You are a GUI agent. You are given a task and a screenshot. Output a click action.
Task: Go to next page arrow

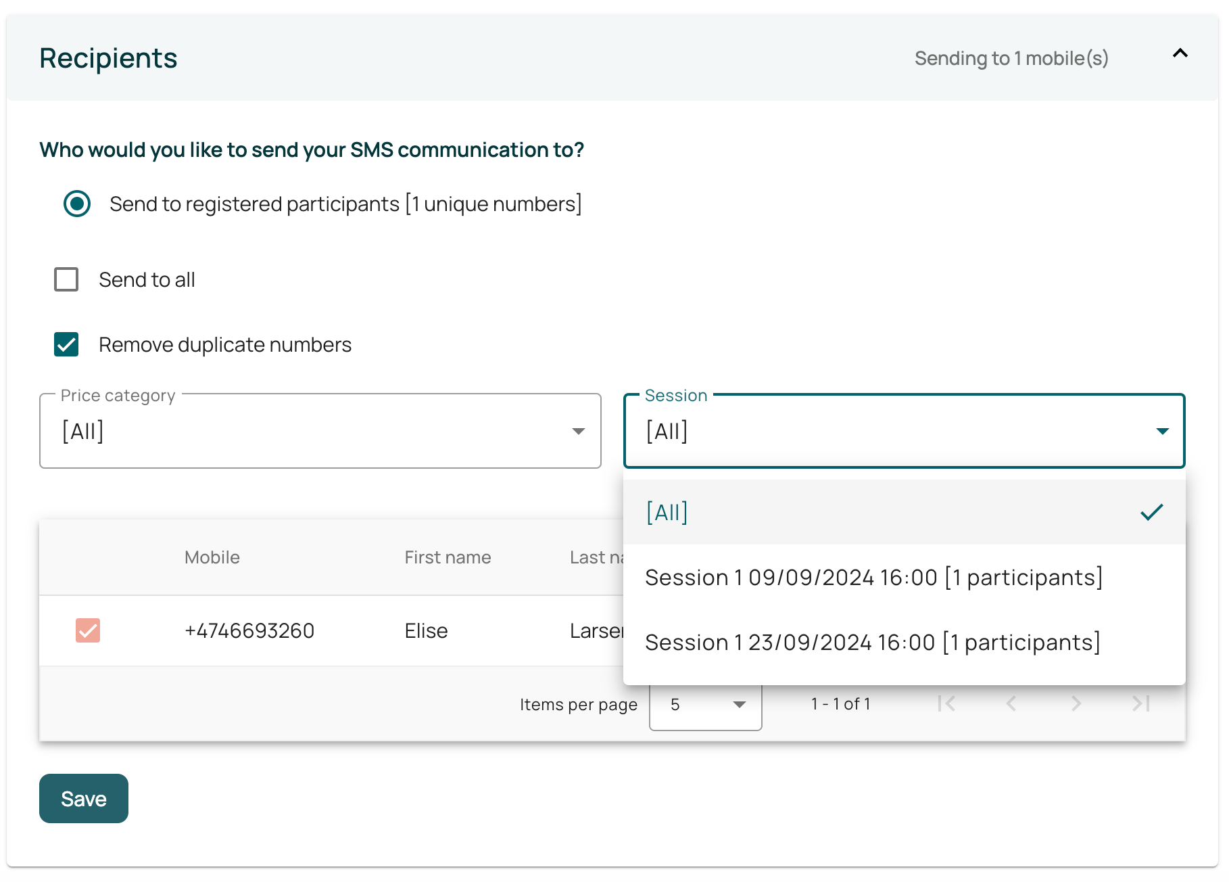click(1076, 704)
